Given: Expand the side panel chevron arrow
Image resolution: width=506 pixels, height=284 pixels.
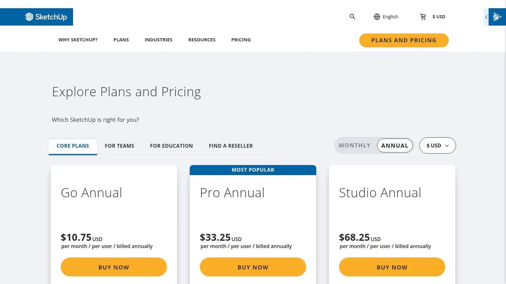Looking at the screenshot, I should click(x=486, y=17).
